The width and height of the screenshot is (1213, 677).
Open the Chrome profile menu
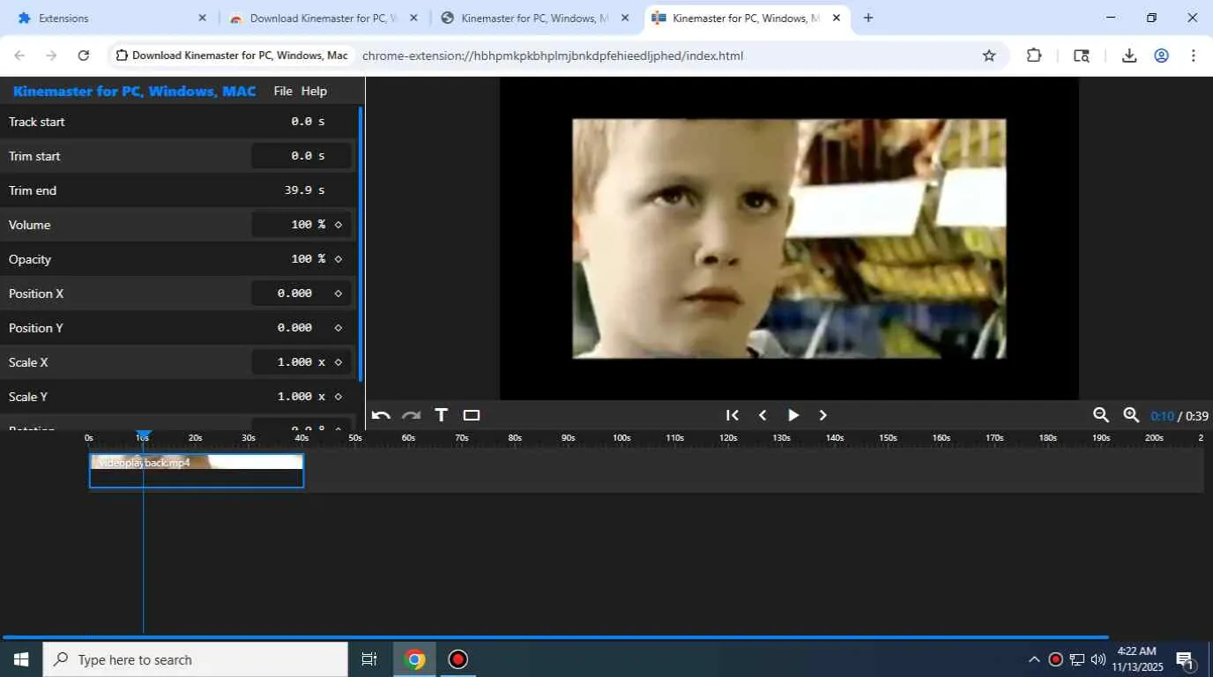coord(1162,56)
